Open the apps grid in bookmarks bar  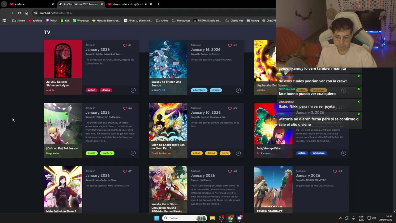(x=4, y=21)
